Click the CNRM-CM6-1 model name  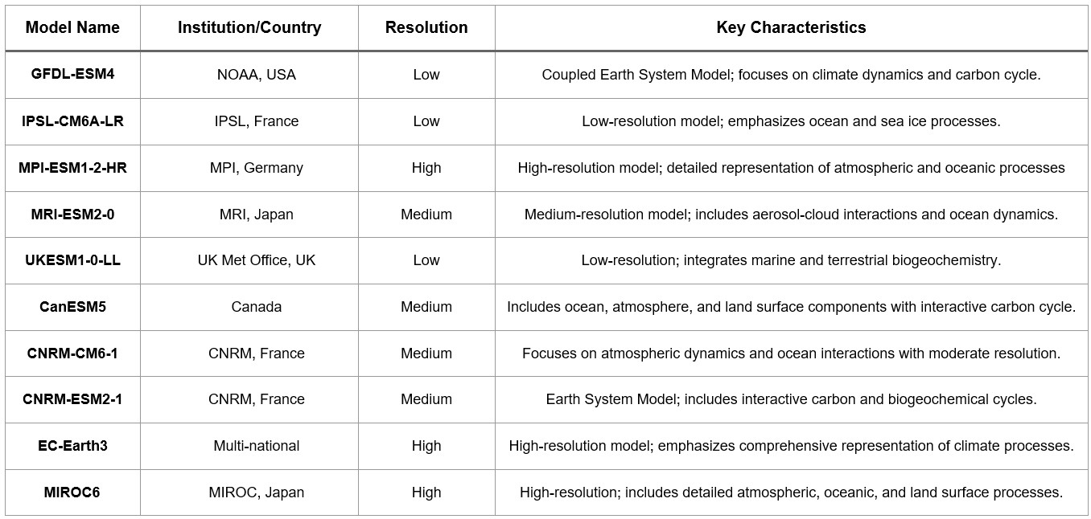[72, 353]
